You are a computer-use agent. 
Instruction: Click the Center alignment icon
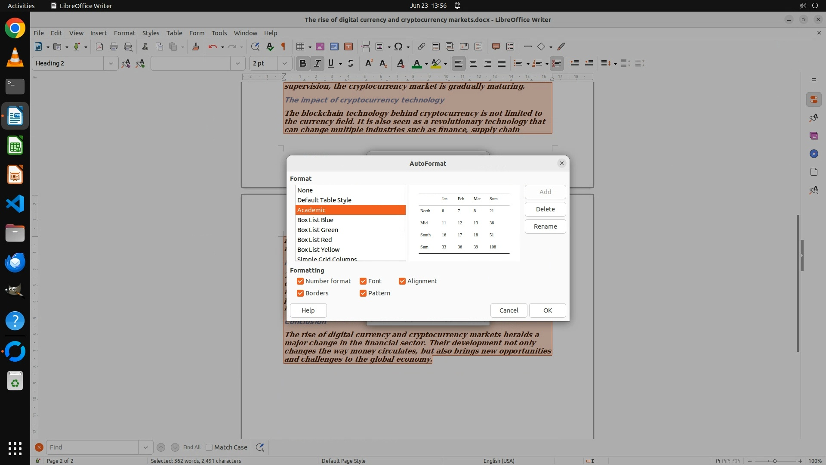(473, 63)
